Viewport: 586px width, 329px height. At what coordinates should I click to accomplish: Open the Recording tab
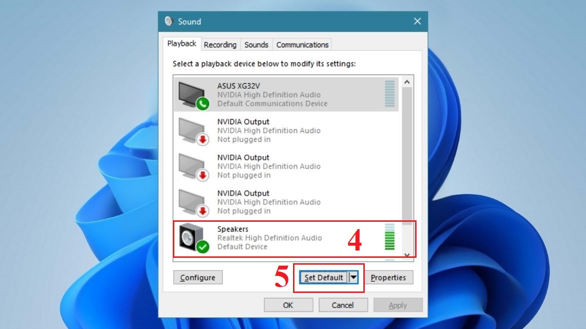pos(220,45)
